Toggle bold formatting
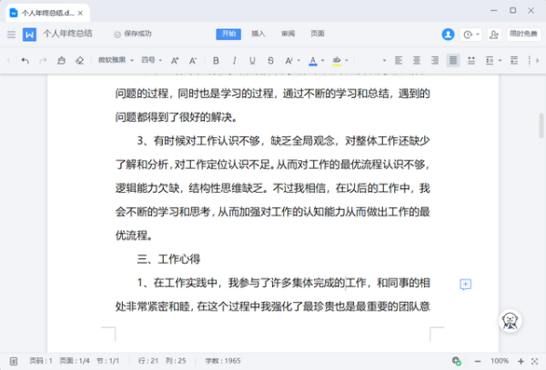 coord(216,61)
